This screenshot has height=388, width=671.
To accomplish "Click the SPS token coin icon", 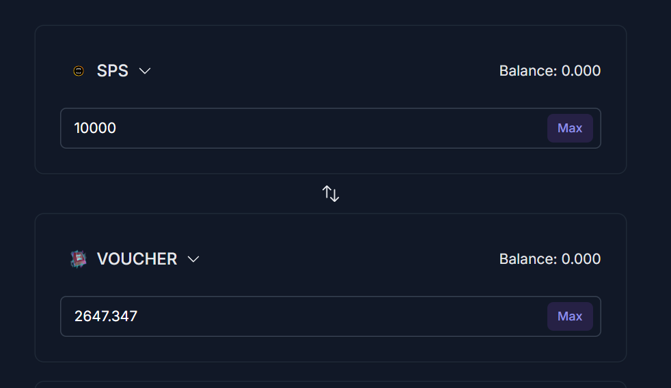I will click(79, 71).
